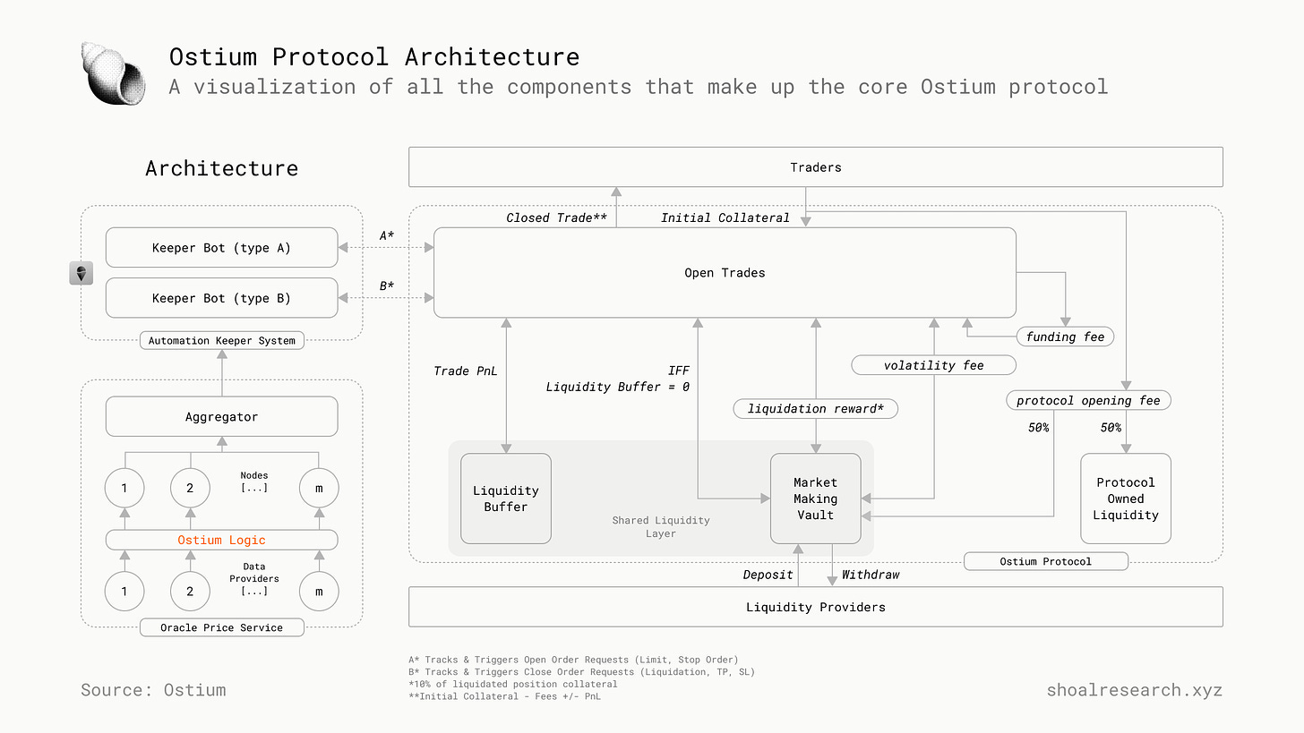Click the Architecture heading
1304x733 pixels.
click(221, 168)
